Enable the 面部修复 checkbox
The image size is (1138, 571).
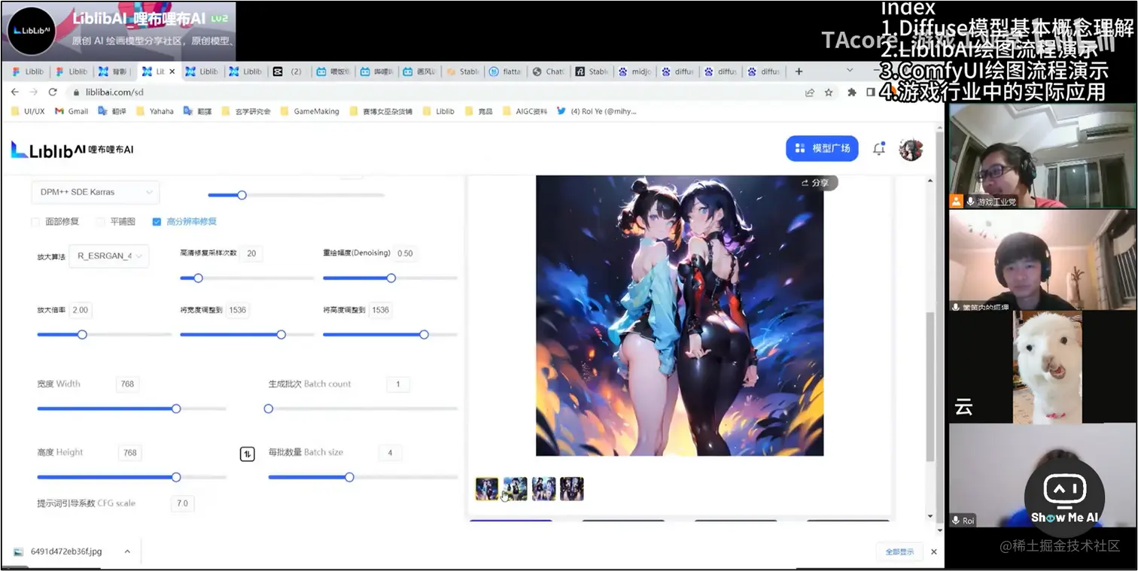tap(35, 222)
